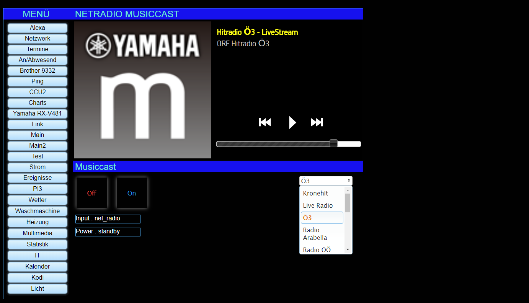Open the Brother 9332 page
This screenshot has height=303, width=529.
click(x=38, y=71)
